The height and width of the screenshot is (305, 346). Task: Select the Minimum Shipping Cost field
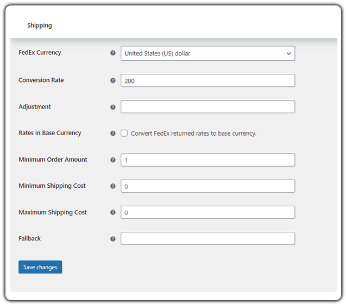207,186
